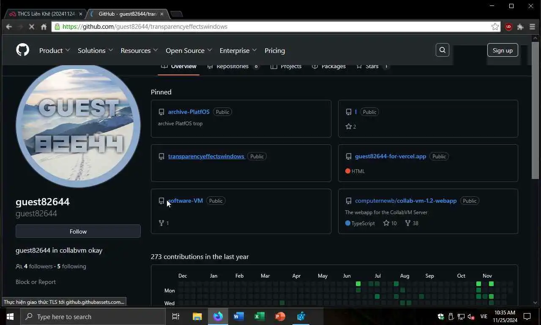The image size is (541, 325).
Task: Open Windows Start menu
Action: tap(10, 317)
